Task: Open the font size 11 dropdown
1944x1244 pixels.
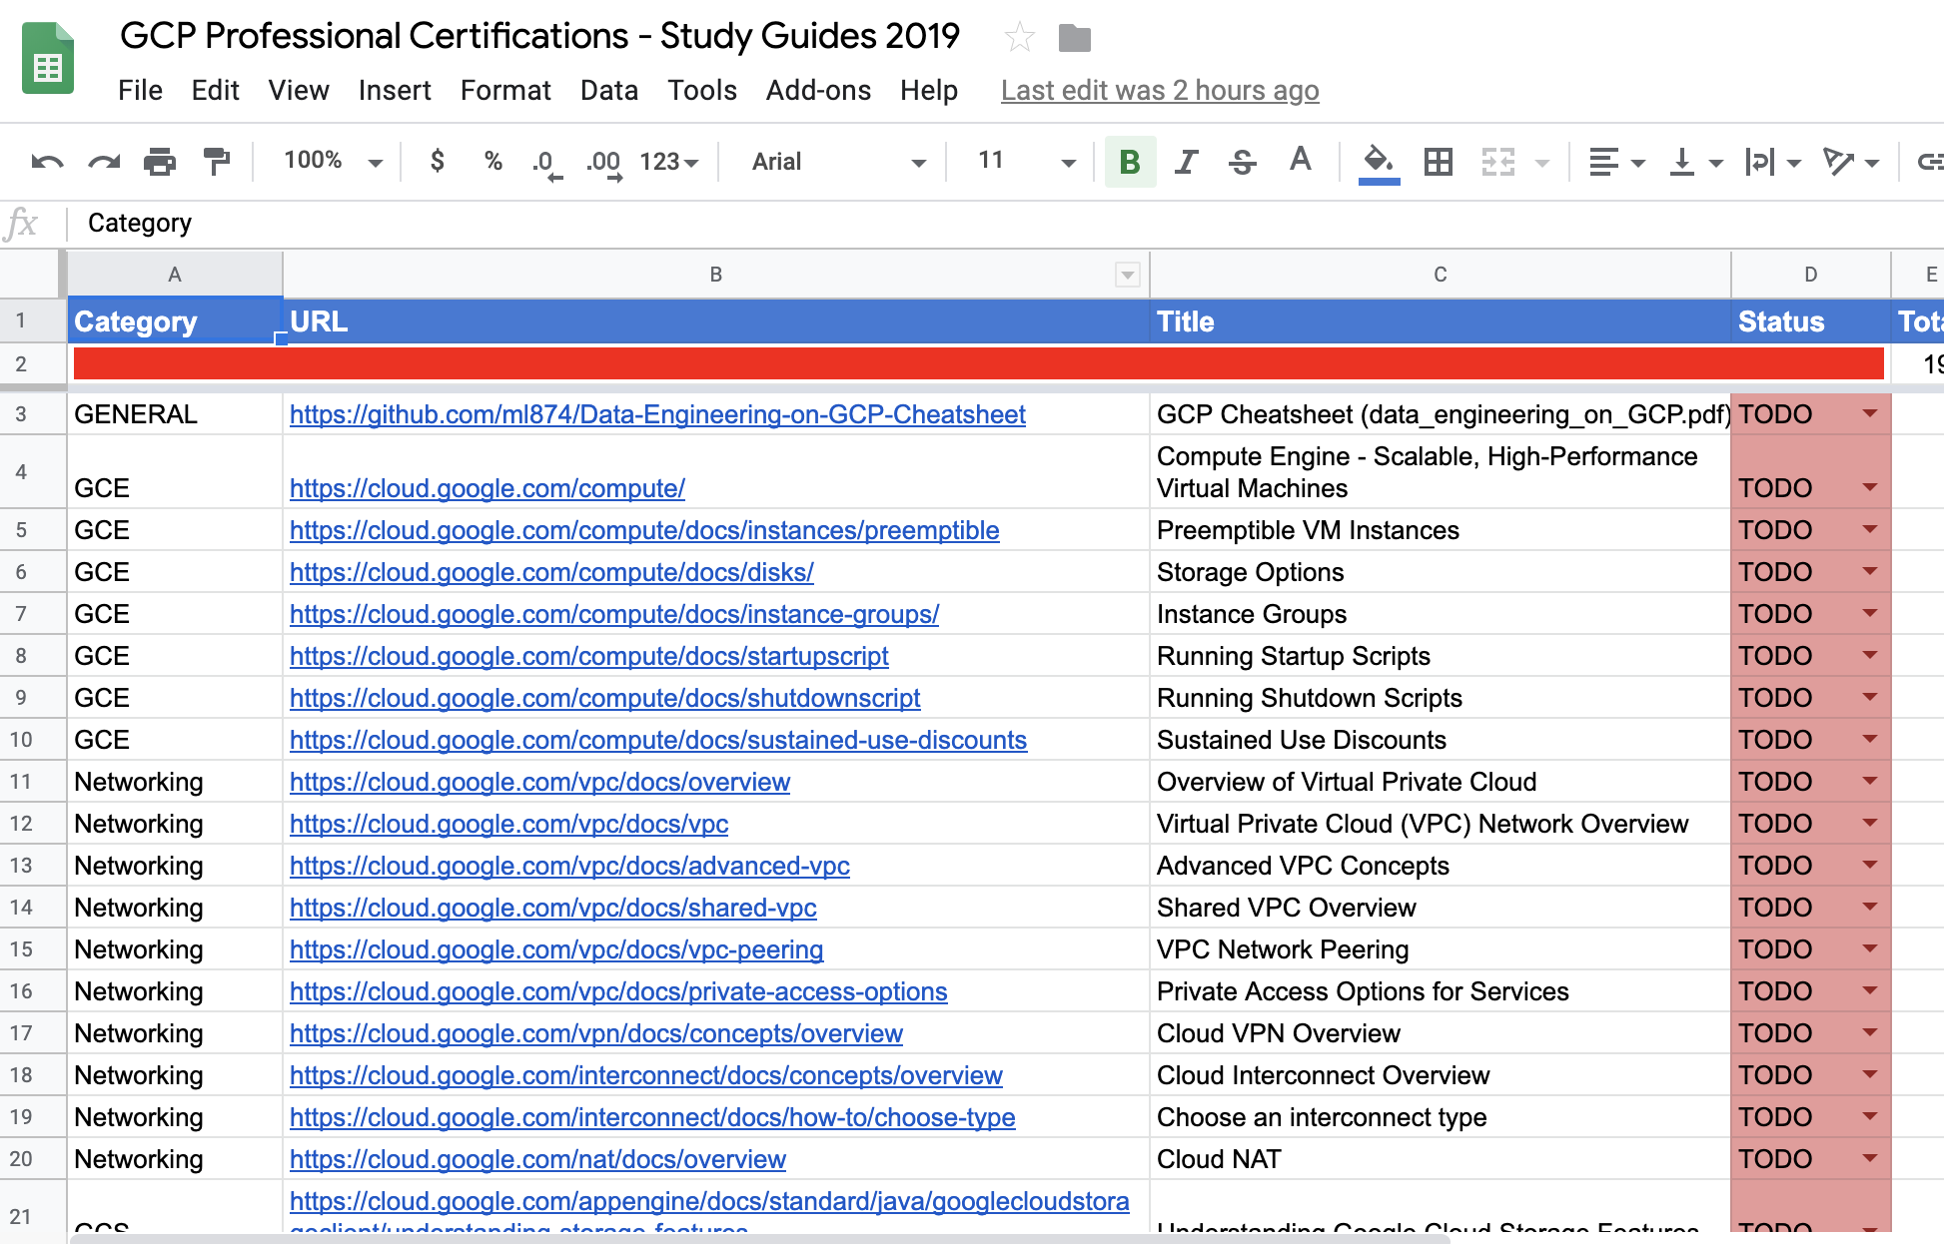Action: tap(1025, 161)
